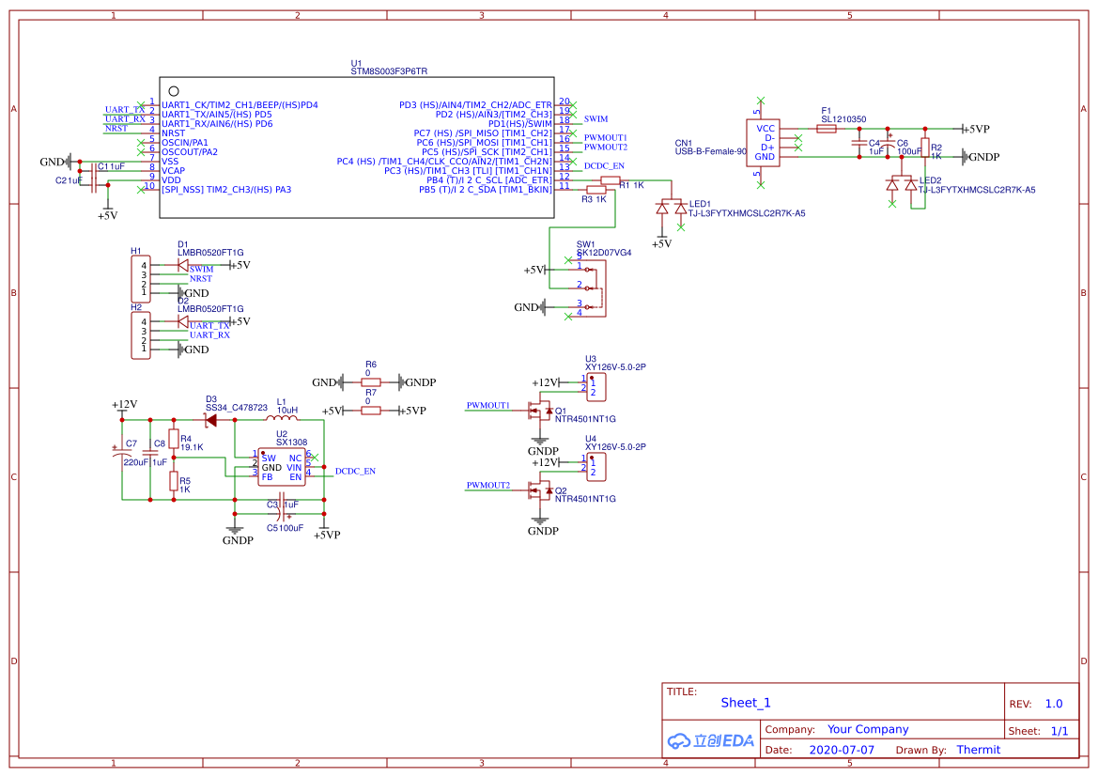Select U1 pin name UART1_TX/AIN5/(HS) PD5
This screenshot has width=1098, height=777.
(216, 115)
